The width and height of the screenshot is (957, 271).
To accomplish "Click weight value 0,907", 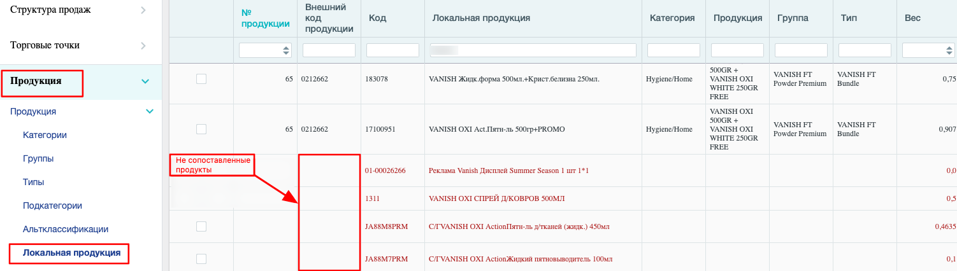I will 947,129.
